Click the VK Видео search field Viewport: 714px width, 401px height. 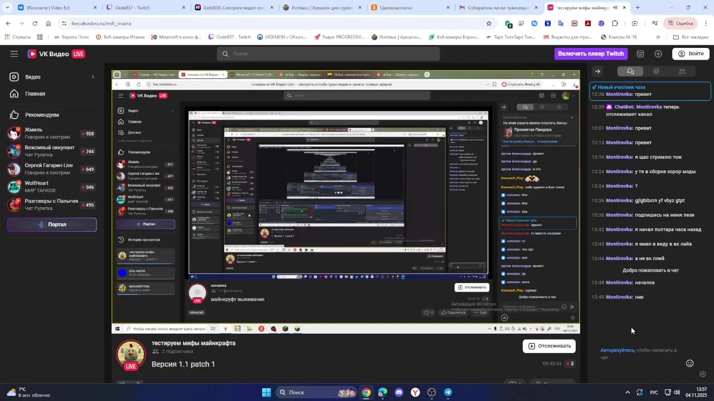pyautogui.click(x=328, y=54)
